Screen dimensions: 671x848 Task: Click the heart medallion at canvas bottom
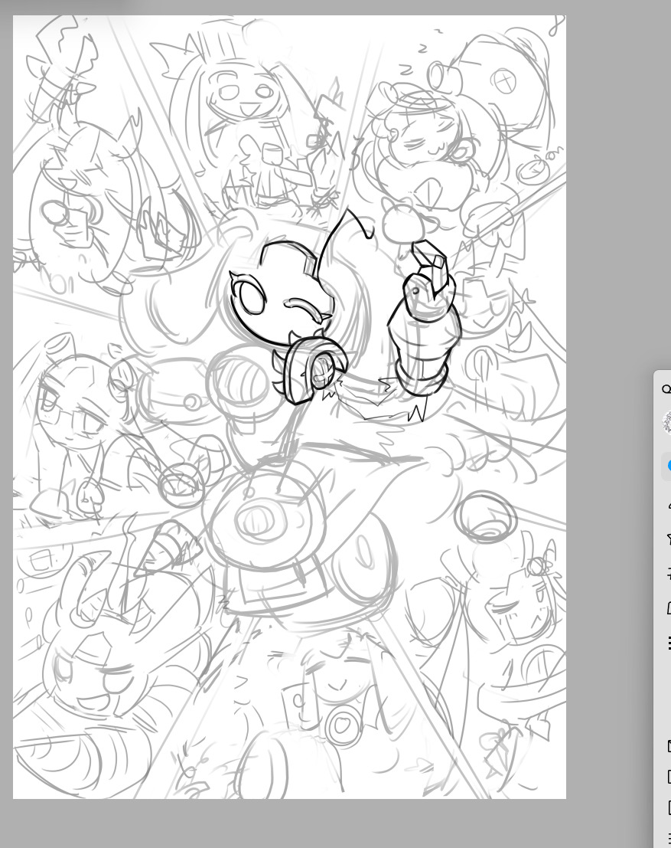[344, 725]
